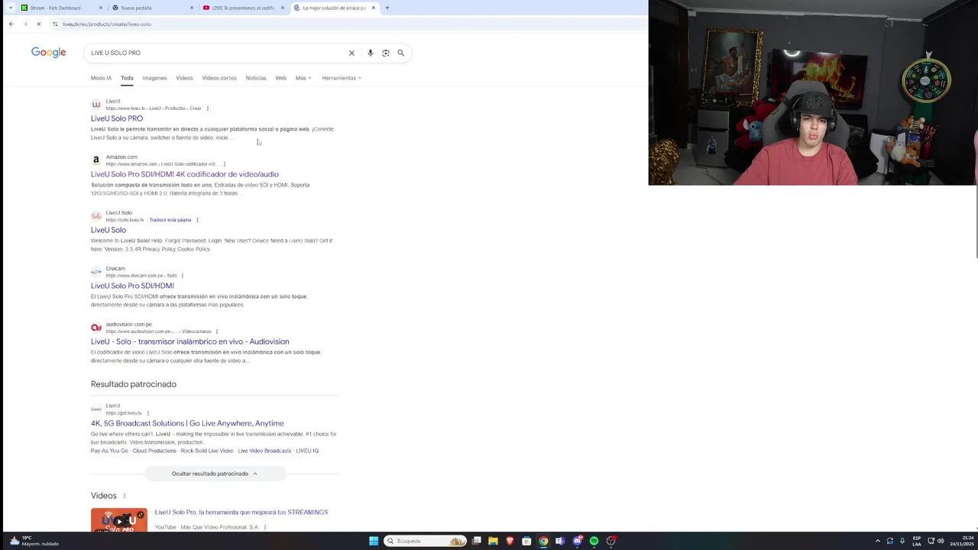Screen dimensions: 978x550
Task: Open the Modo IA search mode
Action: point(101,78)
